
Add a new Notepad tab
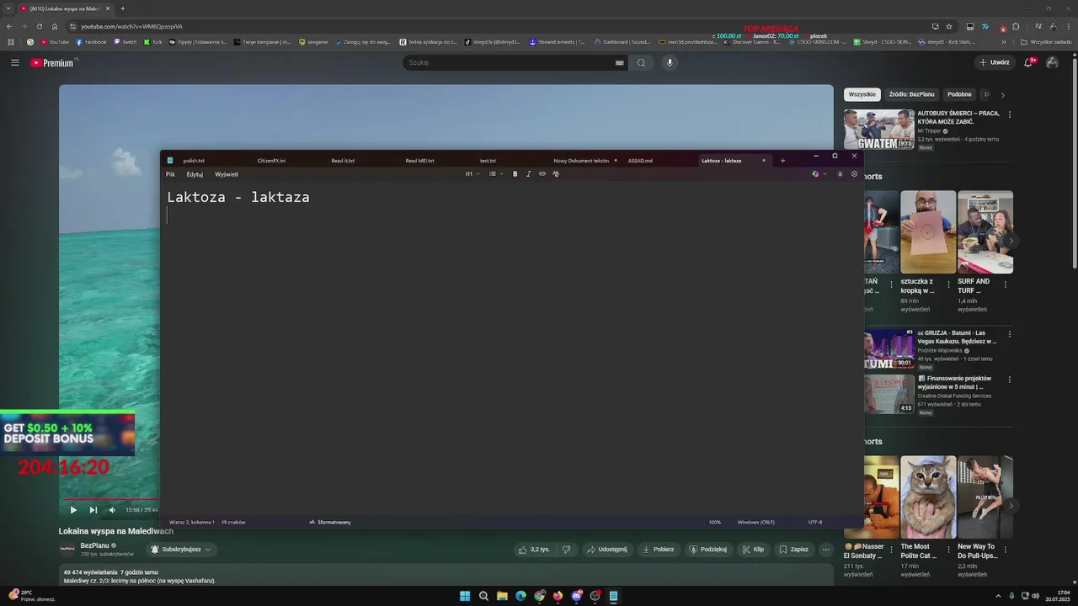pos(782,161)
